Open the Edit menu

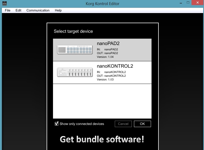(x=18, y=10)
